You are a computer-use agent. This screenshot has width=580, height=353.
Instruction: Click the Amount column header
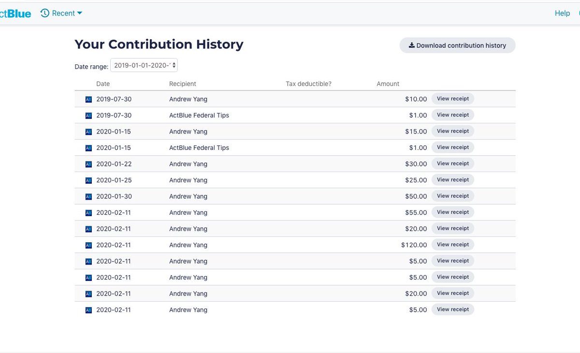388,84
